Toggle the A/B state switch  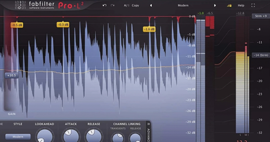[x=127, y=6]
